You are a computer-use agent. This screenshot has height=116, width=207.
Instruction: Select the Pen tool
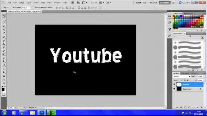[4, 65]
